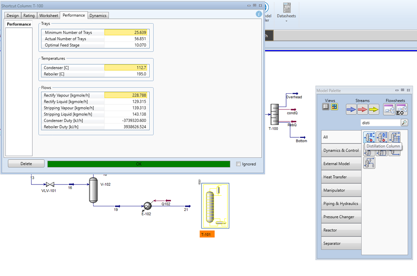Open Heat Transfer palette category
The image size is (417, 276).
point(341,177)
